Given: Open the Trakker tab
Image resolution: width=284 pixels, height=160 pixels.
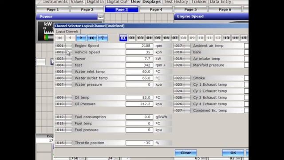Looking at the screenshot, I should [199, 2].
